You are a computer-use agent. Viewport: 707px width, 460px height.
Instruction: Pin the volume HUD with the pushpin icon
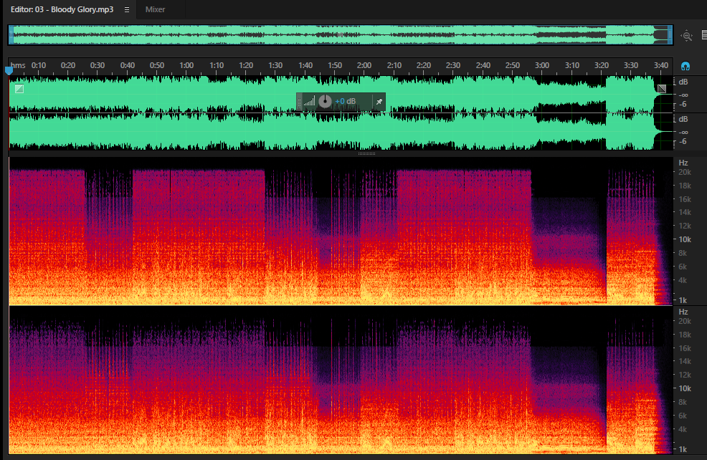coord(379,102)
